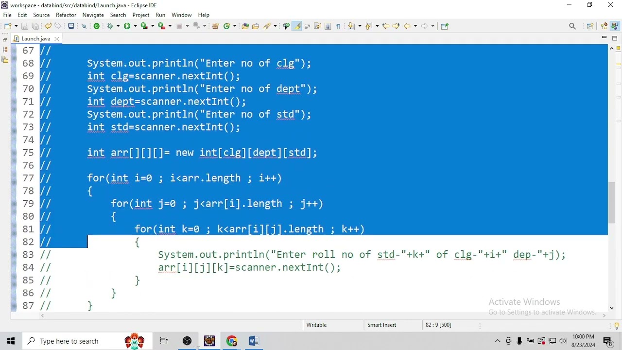Open the Terminal monitor icon

[71, 26]
